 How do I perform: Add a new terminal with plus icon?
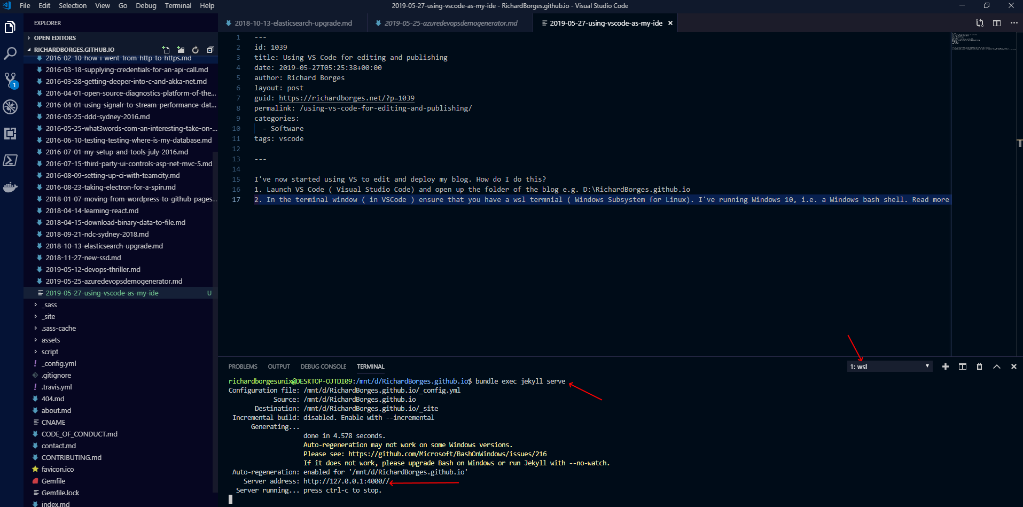tap(946, 366)
